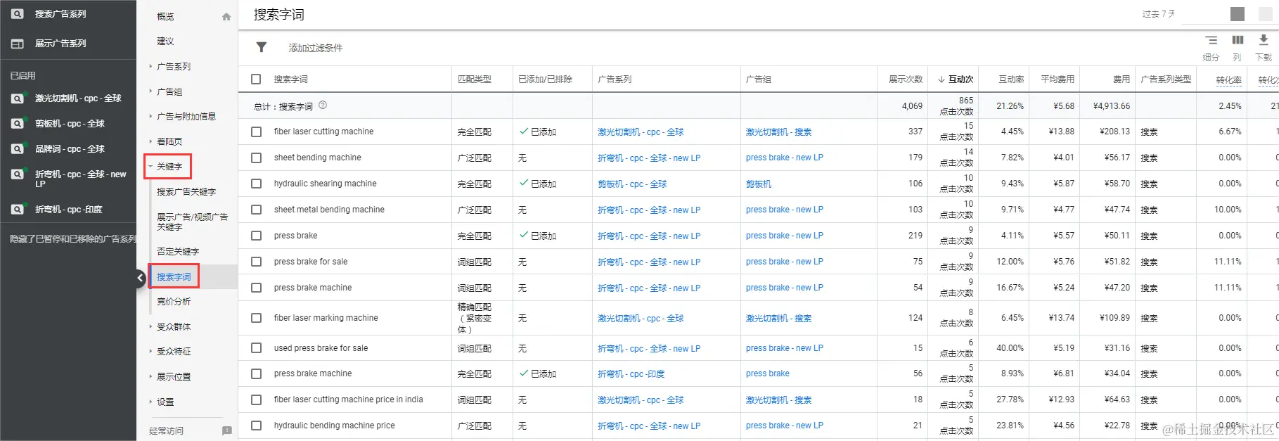Click 'fiber laser cutting machine price in india'
The width and height of the screenshot is (1279, 441).
tap(349, 400)
